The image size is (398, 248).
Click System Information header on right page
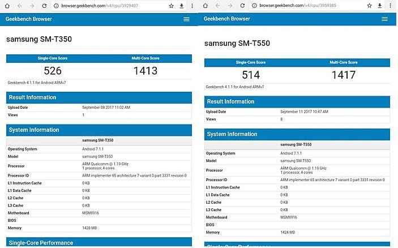click(297, 134)
